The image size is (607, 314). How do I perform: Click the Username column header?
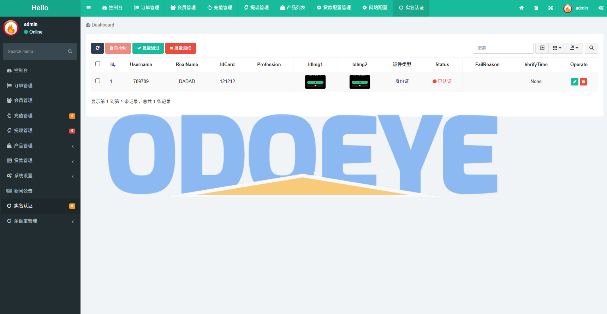coord(141,65)
